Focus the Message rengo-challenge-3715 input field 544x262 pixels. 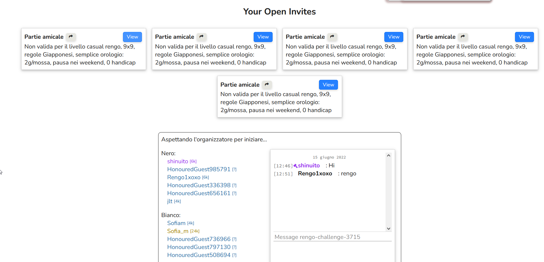pos(332,237)
